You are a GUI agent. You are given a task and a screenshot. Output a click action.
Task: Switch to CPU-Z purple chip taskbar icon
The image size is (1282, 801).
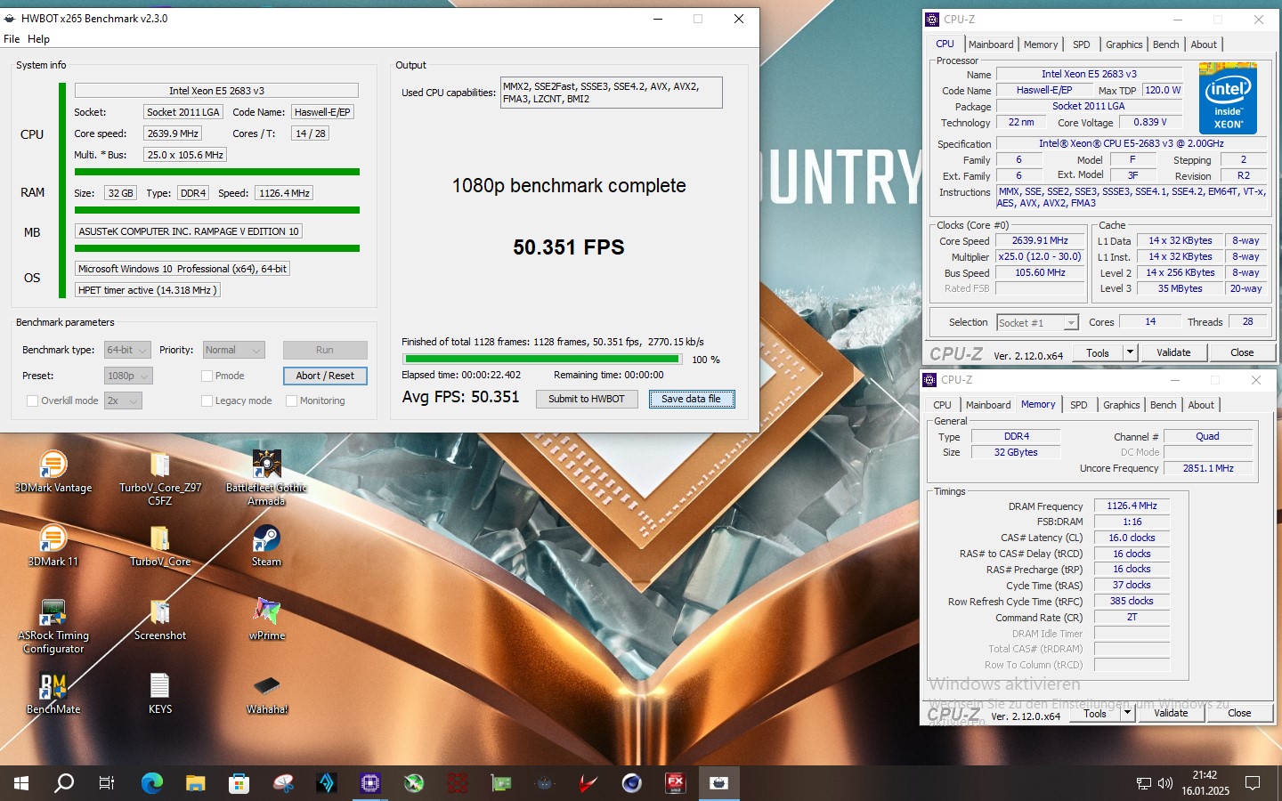(370, 783)
